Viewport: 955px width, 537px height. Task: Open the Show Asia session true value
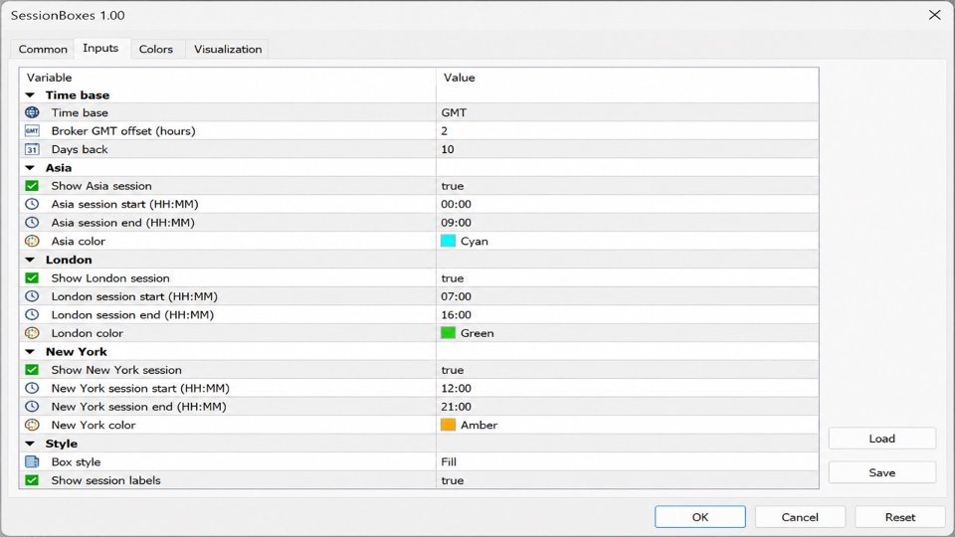click(627, 186)
